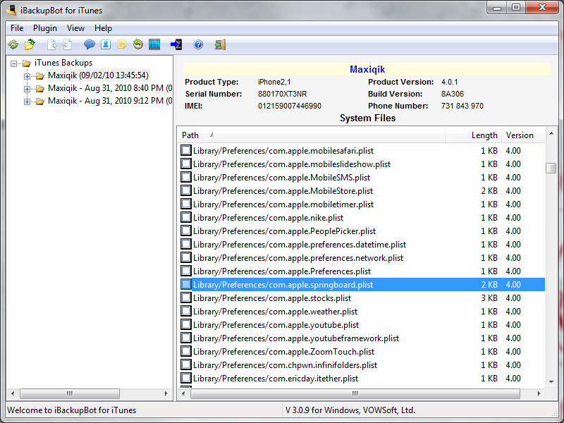Image resolution: width=564 pixels, height=423 pixels.
Task: Select Maxiqik - Aug 31, 2010 8:40 PM label
Action: [x=110, y=88]
